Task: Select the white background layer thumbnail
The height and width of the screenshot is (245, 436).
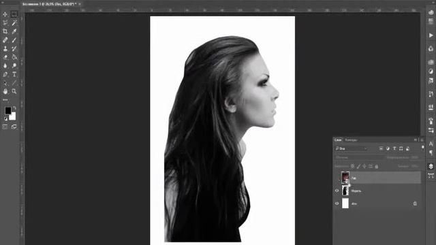Action: pos(345,203)
